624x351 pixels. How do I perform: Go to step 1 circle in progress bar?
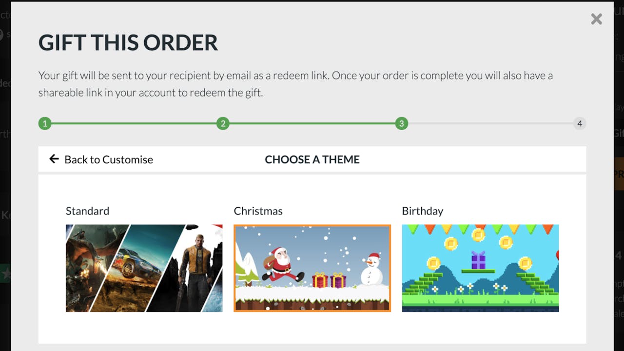45,123
